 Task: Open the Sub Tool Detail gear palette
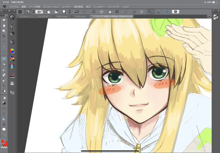pyautogui.click(x=12, y=33)
